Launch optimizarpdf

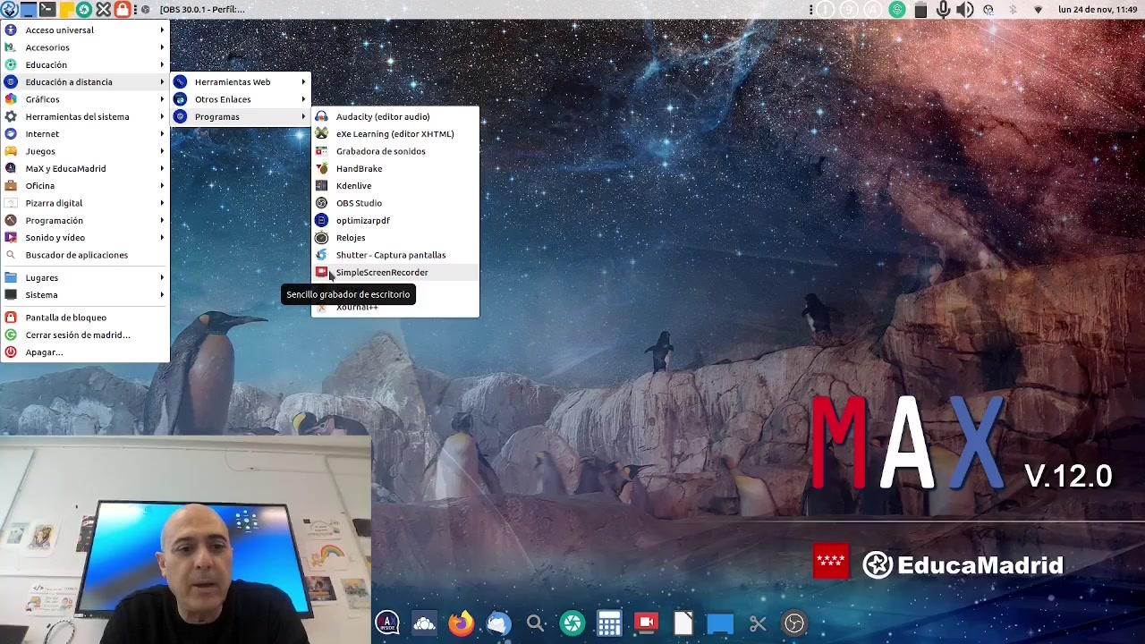394,220
